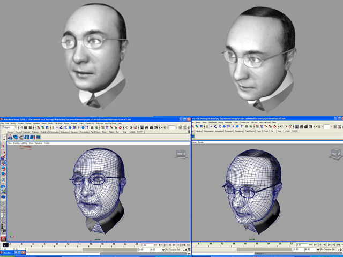Open the Help menu in right window
Viewport: 343px width, 257px height.
click(x=273, y=122)
